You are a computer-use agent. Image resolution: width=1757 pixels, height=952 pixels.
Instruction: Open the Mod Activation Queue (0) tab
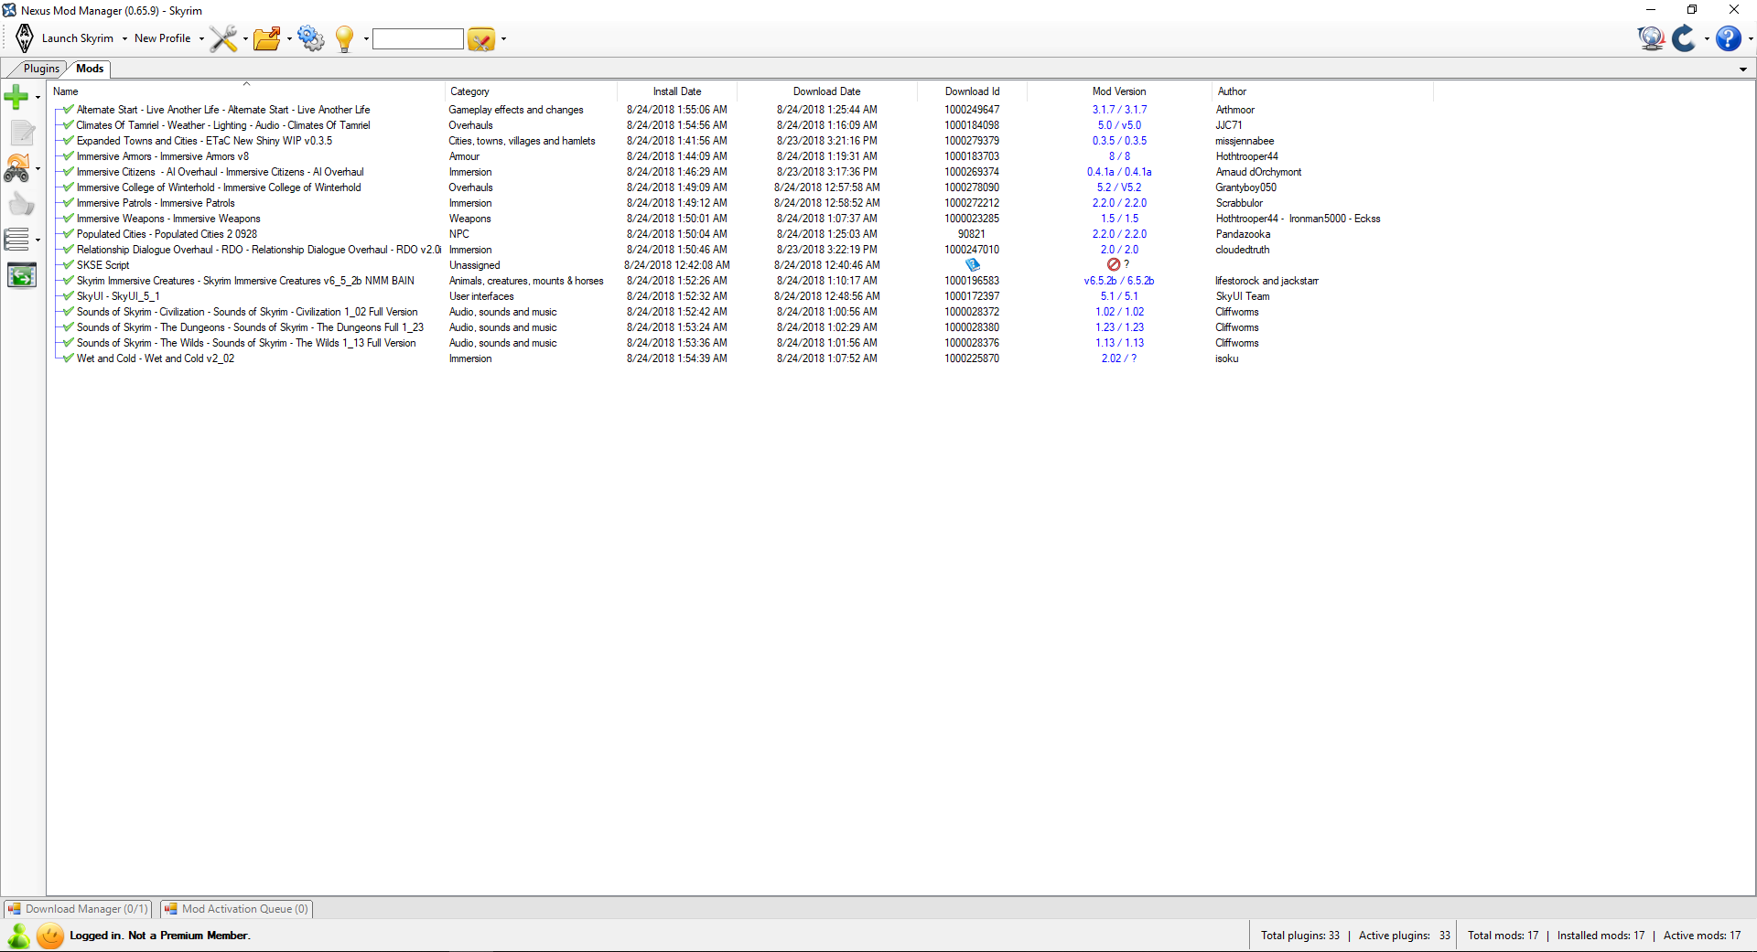pos(237,909)
